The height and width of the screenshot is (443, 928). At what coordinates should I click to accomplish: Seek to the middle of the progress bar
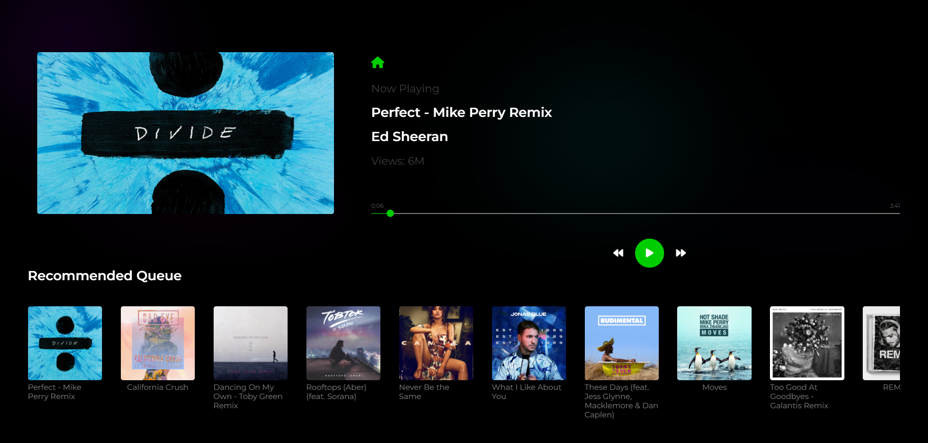click(636, 214)
